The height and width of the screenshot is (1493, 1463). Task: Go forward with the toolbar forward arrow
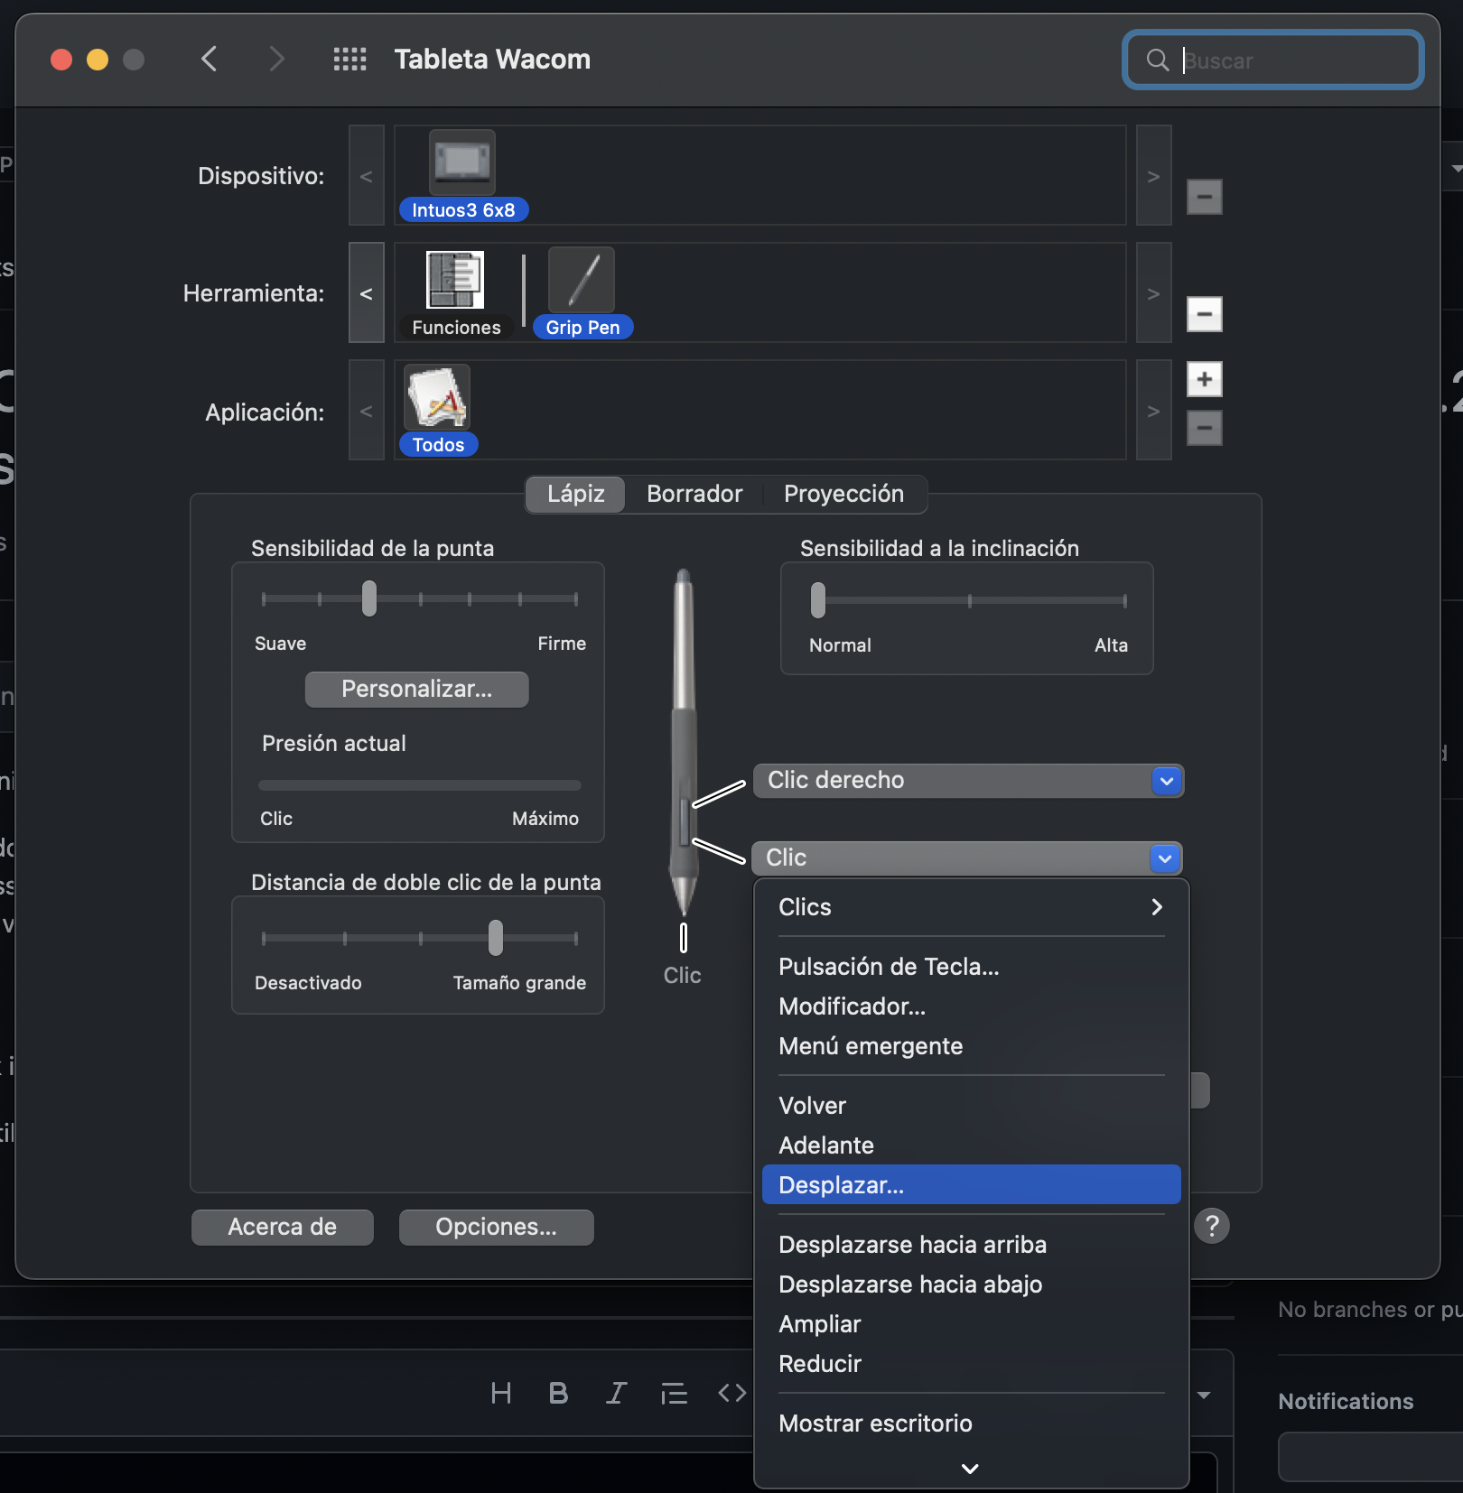(x=276, y=60)
